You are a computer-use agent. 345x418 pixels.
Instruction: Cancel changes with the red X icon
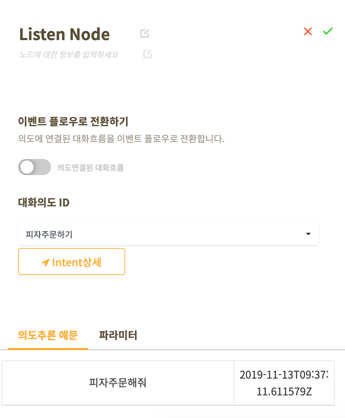[308, 31]
